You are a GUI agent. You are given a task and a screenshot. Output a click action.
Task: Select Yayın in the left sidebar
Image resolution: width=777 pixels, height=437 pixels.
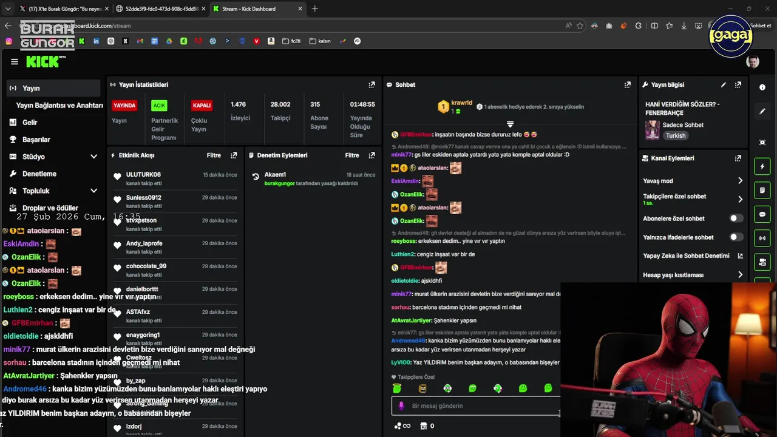pos(53,88)
